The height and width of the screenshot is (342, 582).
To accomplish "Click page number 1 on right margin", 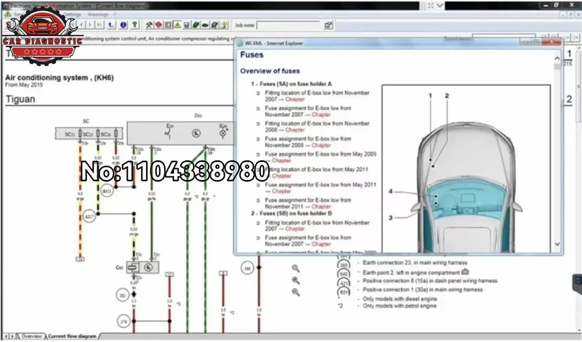I will click(569, 54).
